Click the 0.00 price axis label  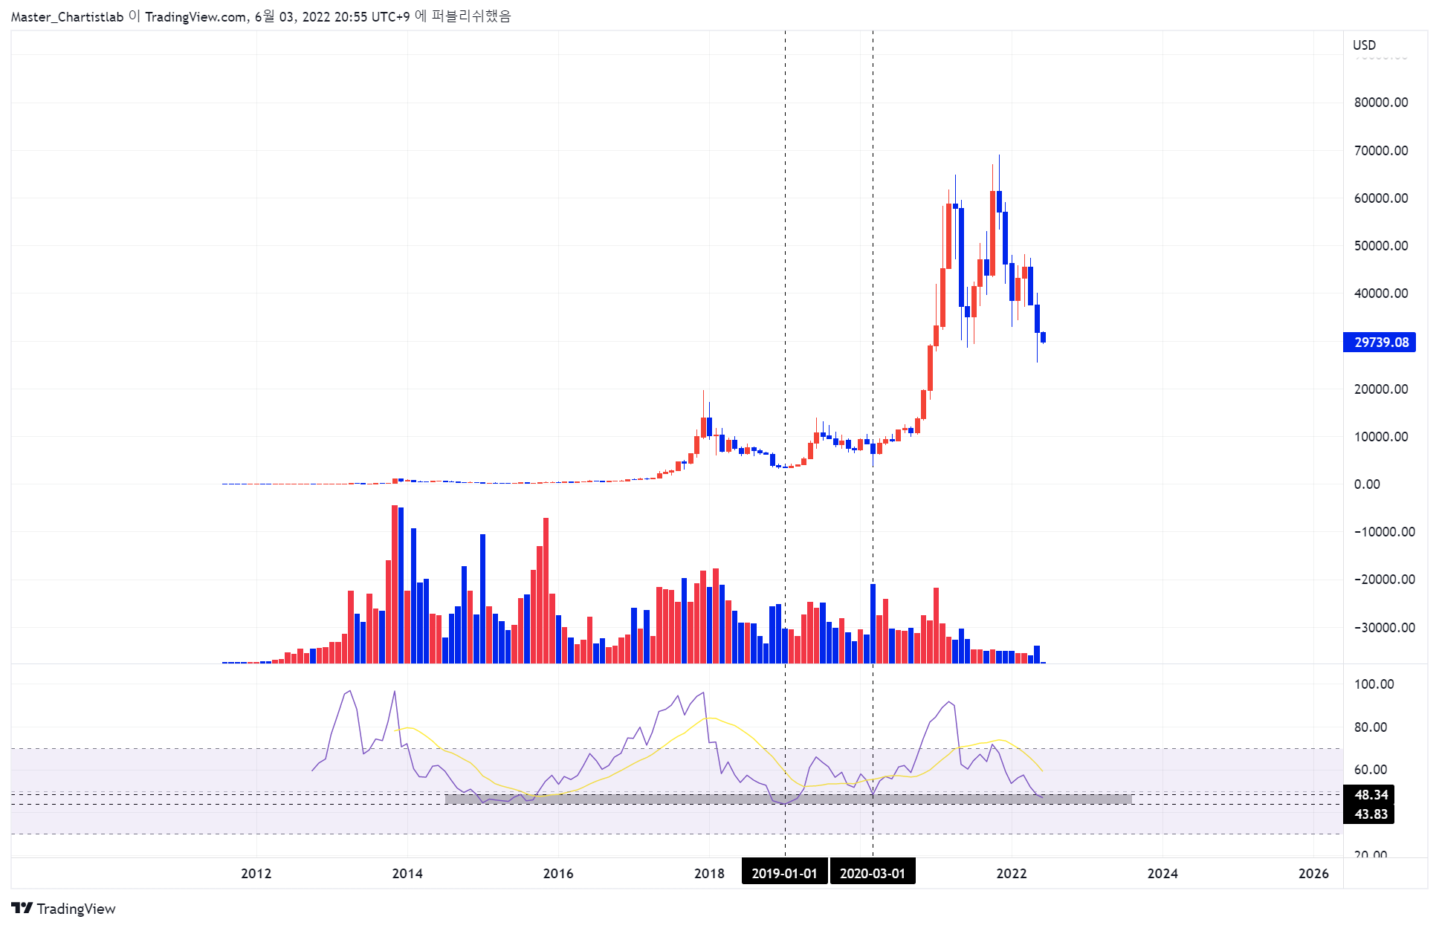point(1367,484)
